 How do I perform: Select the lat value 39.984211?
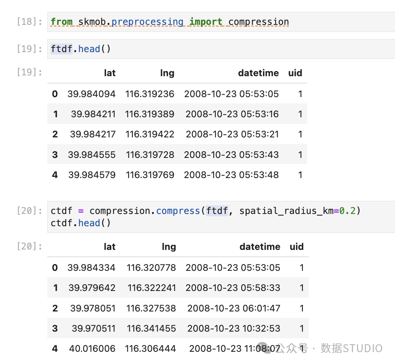[93, 114]
